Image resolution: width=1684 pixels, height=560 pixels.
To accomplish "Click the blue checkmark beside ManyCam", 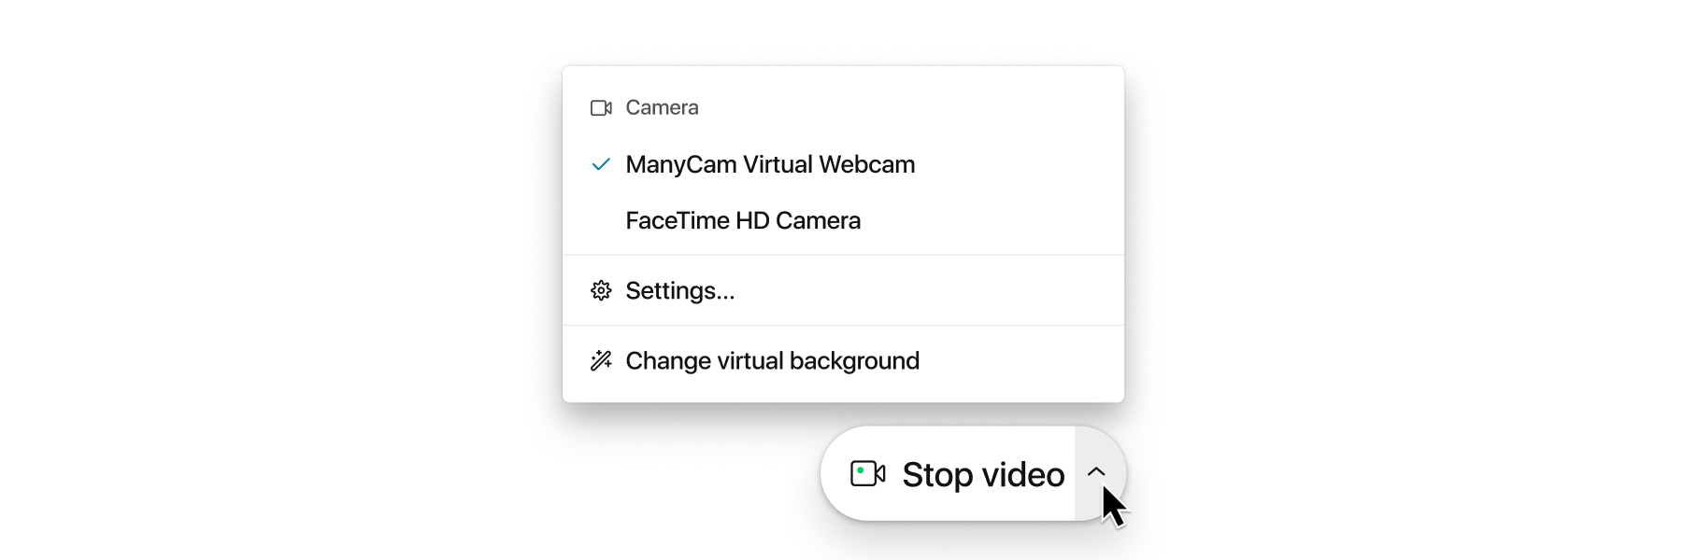I will [601, 164].
